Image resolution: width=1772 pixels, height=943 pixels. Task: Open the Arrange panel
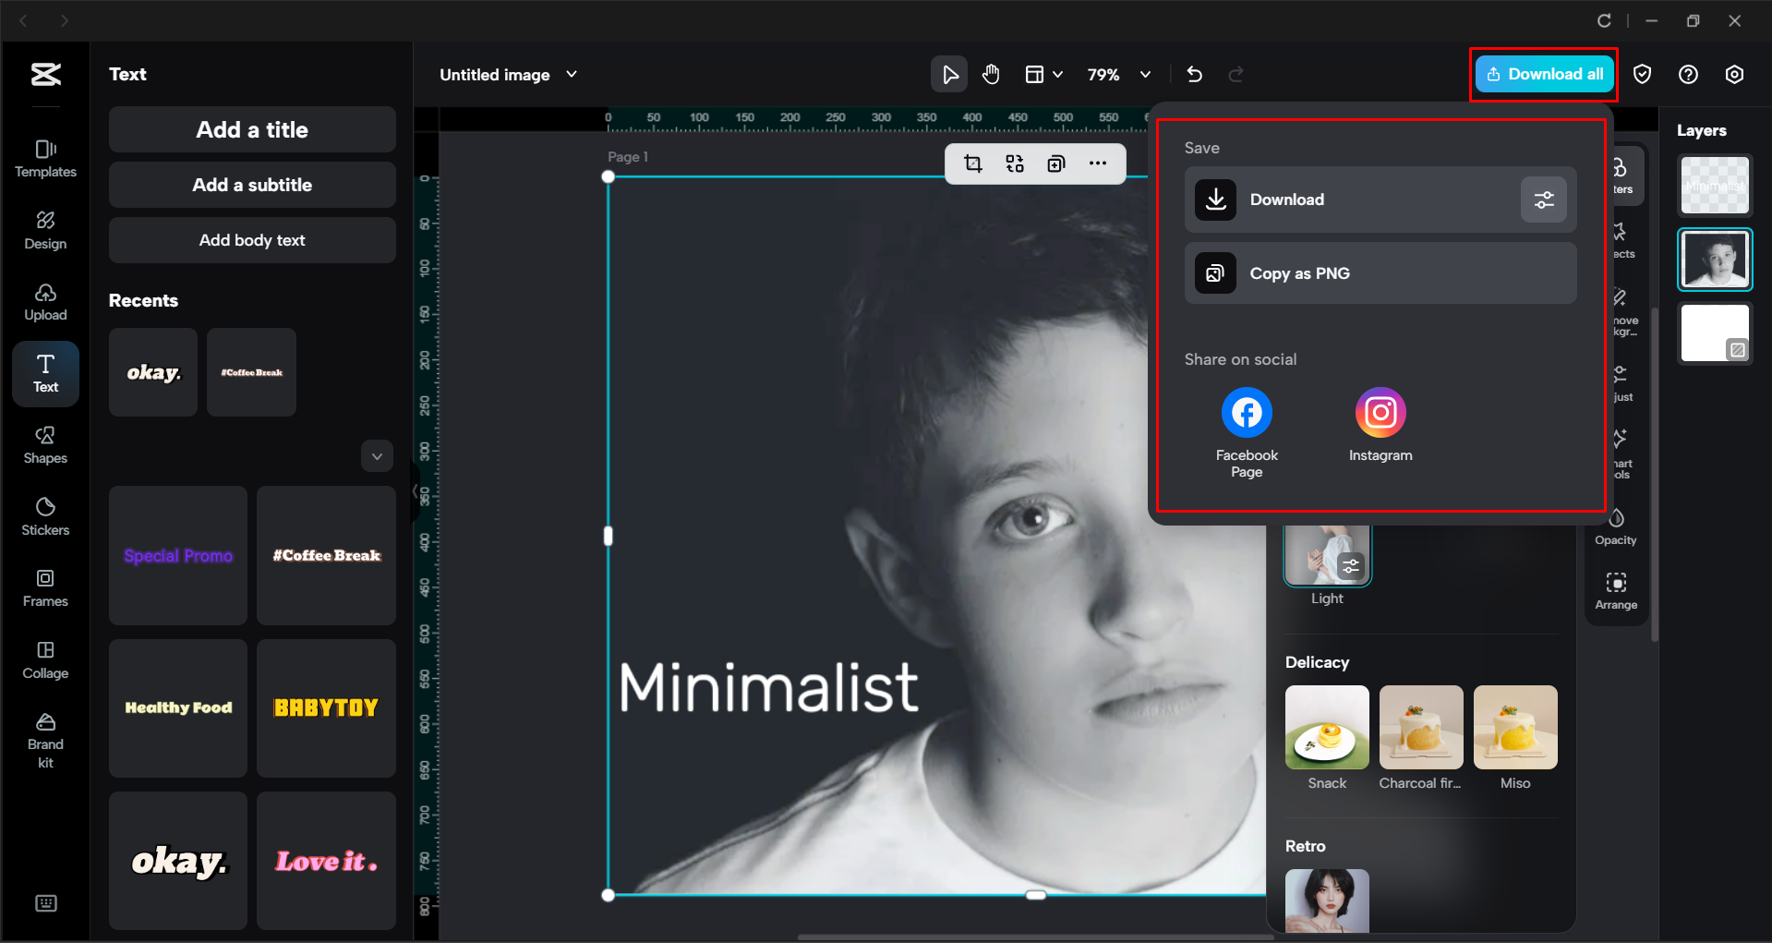pos(1616,590)
